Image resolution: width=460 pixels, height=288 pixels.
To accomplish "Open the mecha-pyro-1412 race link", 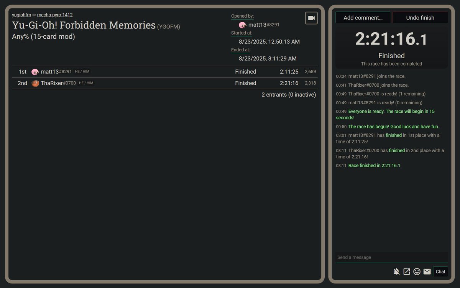I will pyautogui.click(x=55, y=15).
